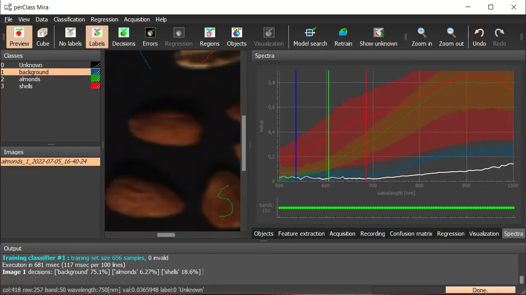This screenshot has width=526, height=295.
Task: Click the 'Image 1 decisions' output line
Action: pos(102,272)
